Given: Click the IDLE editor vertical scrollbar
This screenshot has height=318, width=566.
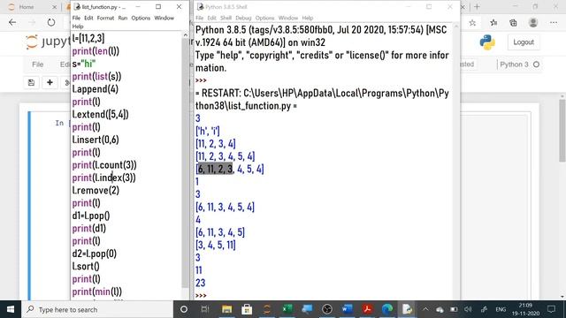Looking at the screenshot, I should pos(186,163).
